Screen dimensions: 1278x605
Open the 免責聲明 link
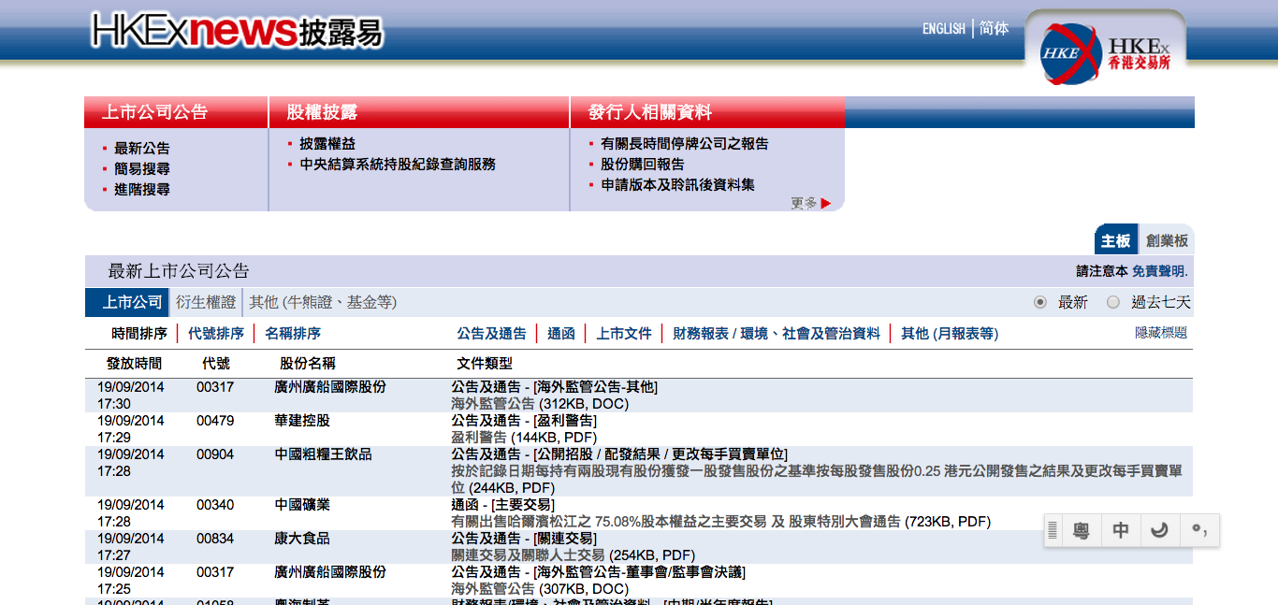click(1159, 271)
